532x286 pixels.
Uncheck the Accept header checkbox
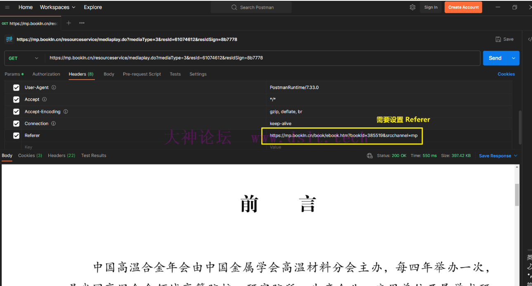tap(17, 99)
